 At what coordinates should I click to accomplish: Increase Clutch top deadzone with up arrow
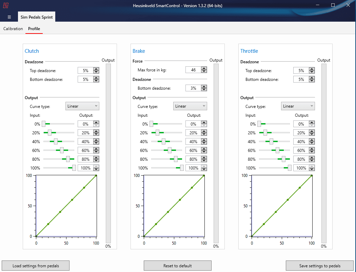click(x=96, y=69)
